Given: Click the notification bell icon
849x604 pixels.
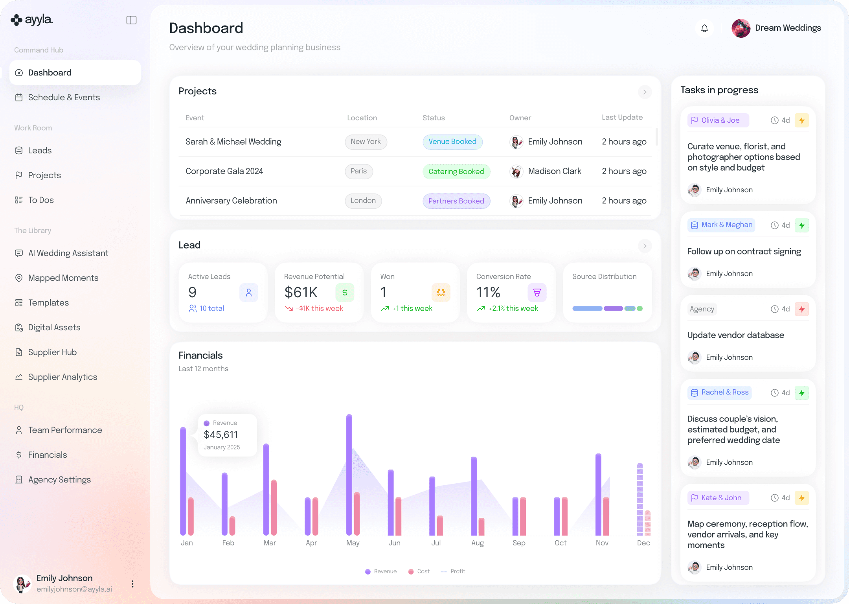Looking at the screenshot, I should 704,28.
